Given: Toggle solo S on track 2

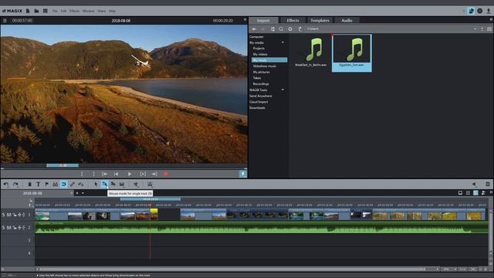Looking at the screenshot, I should tap(3, 228).
